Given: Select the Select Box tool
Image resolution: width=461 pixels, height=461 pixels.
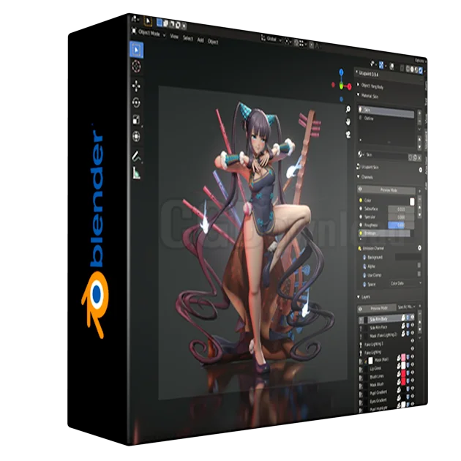Looking at the screenshot, I should pos(136,50).
